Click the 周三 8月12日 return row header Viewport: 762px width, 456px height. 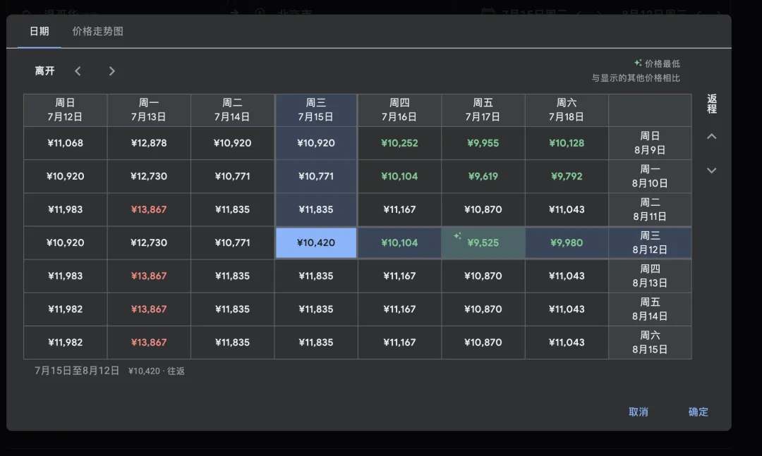click(650, 243)
